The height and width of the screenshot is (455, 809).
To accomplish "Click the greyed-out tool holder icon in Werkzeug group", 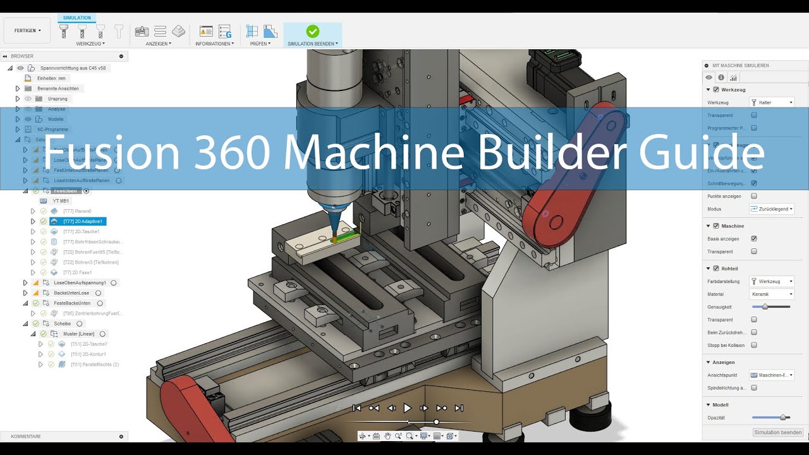I will coord(118,31).
